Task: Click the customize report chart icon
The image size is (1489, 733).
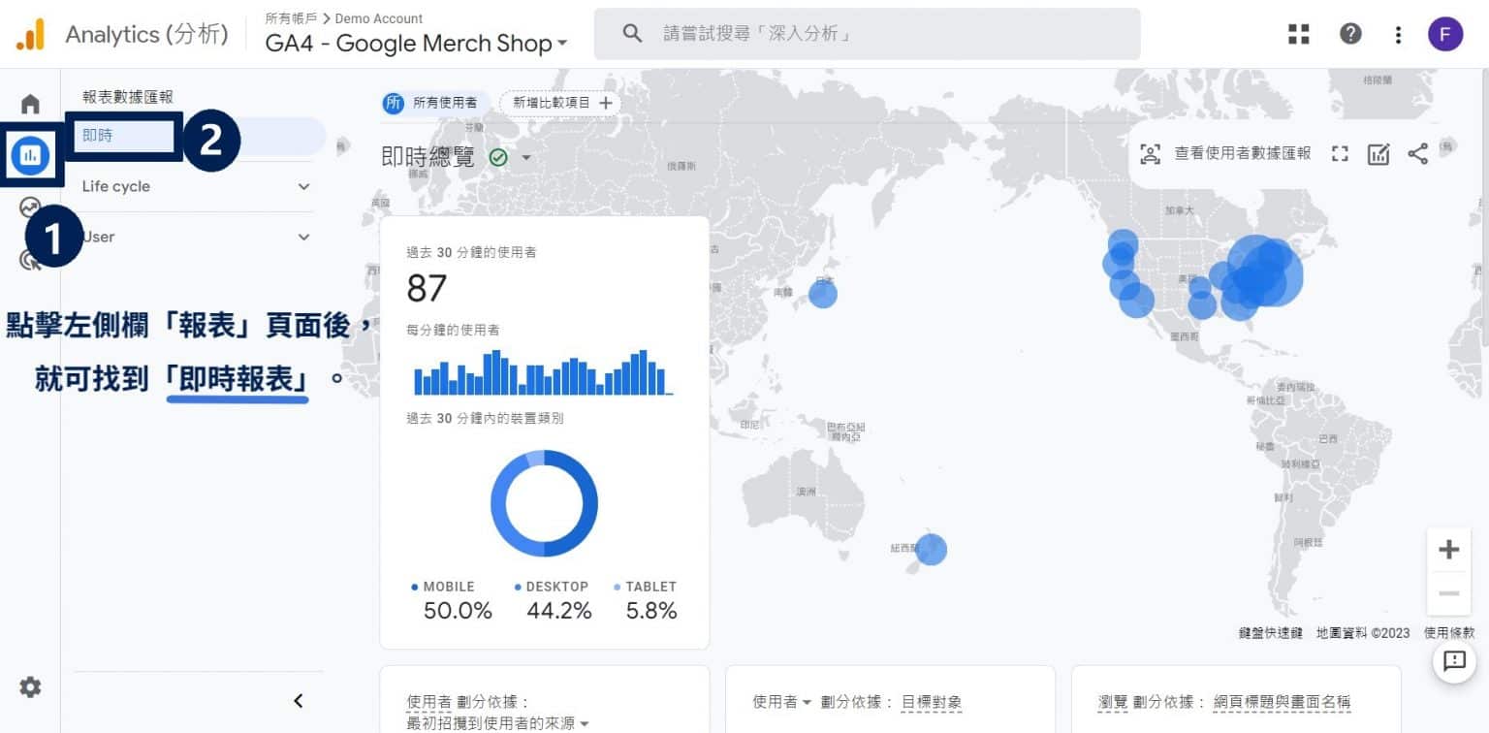Action: 1378,153
